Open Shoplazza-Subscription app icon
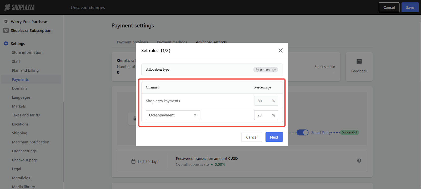Screen dimensions: 421x189 (6, 30)
